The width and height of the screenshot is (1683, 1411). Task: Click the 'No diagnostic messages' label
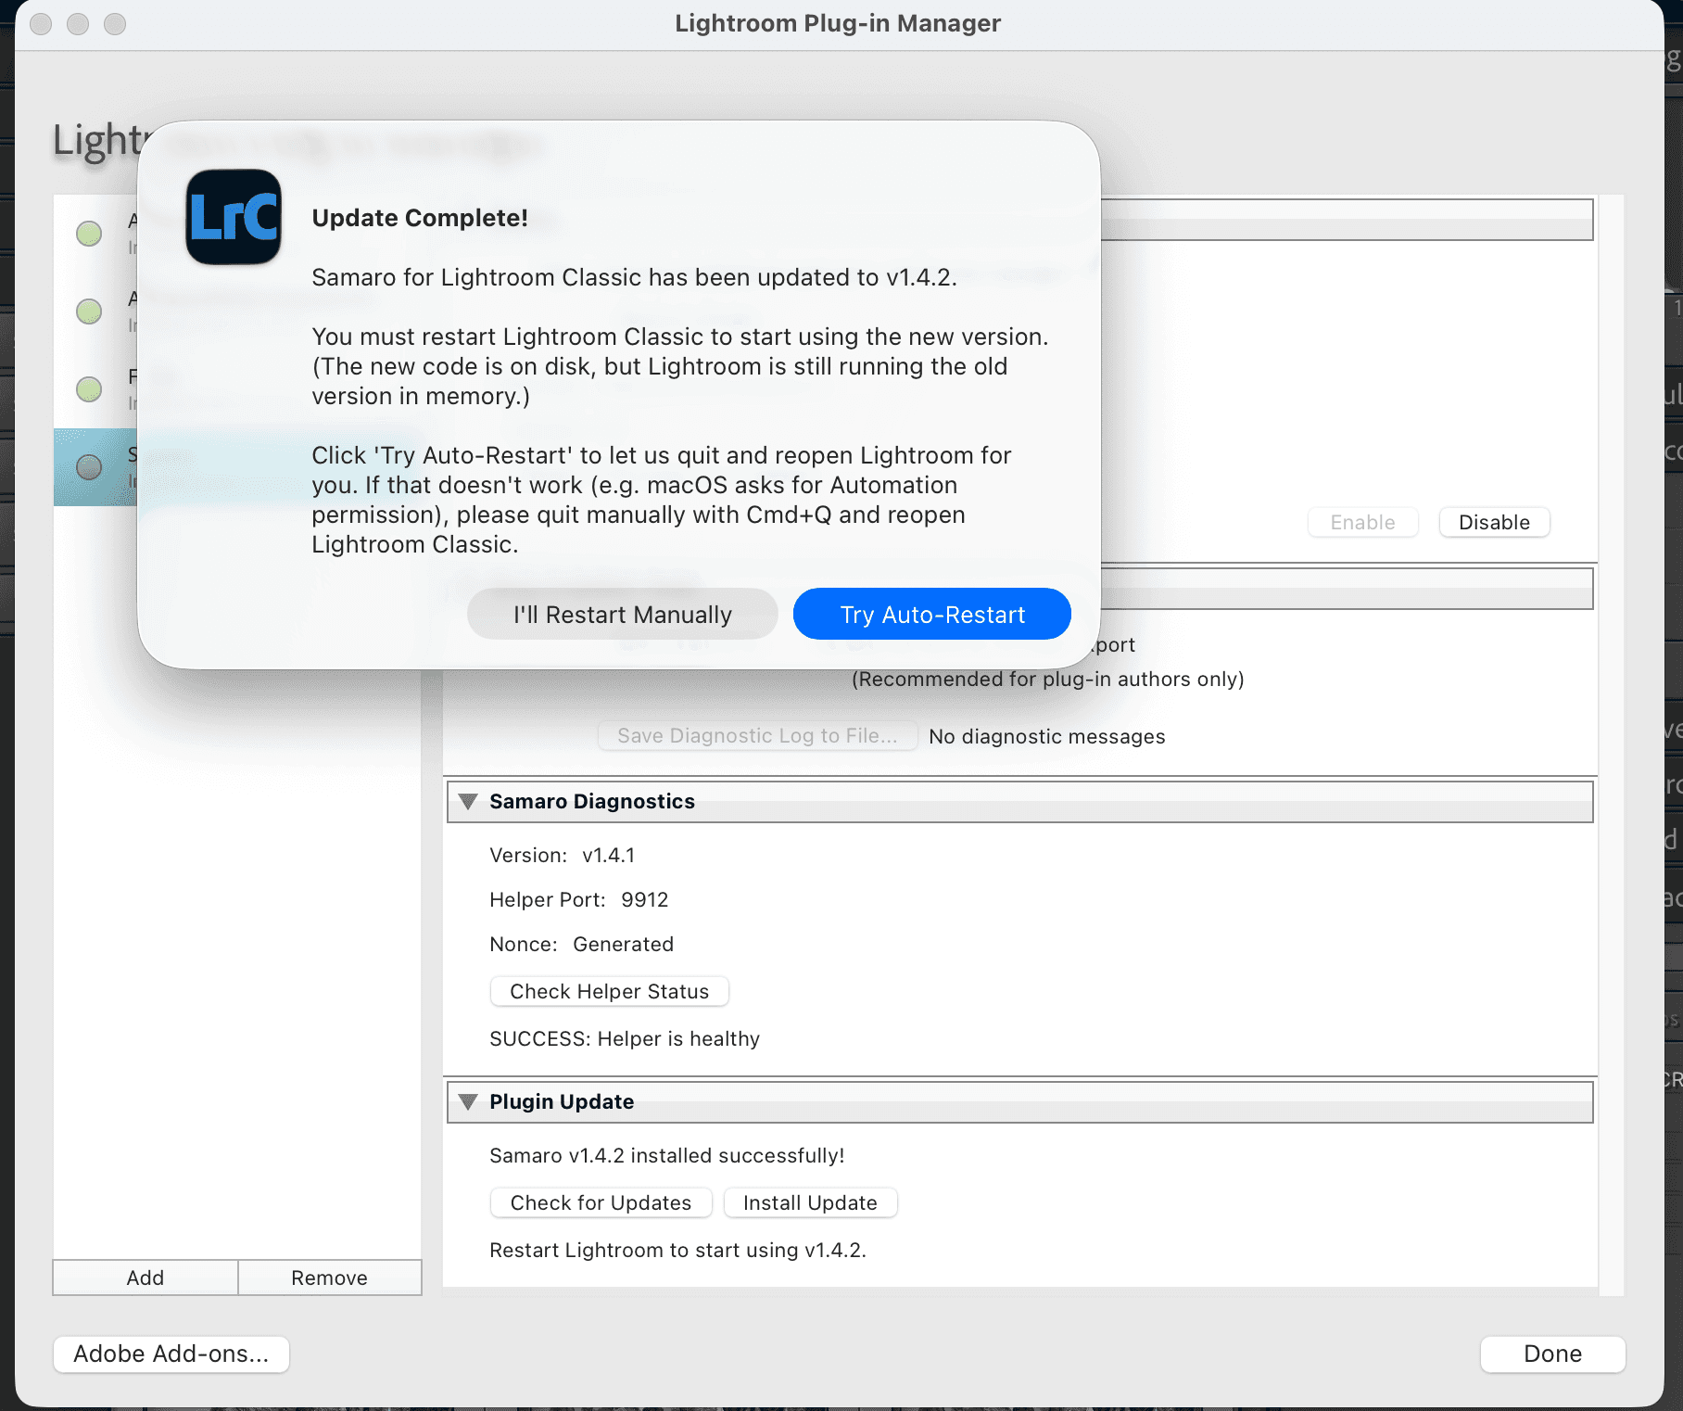pos(1047,736)
